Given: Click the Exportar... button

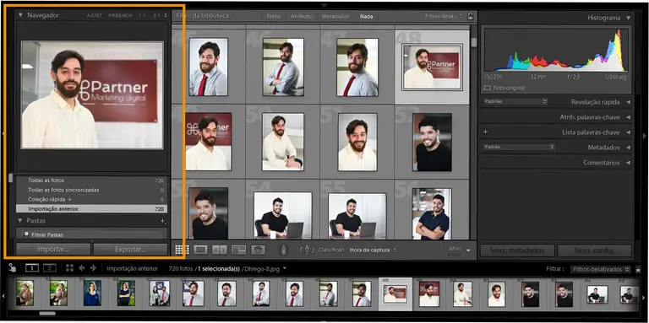Looking at the screenshot, I should pyautogui.click(x=130, y=249).
